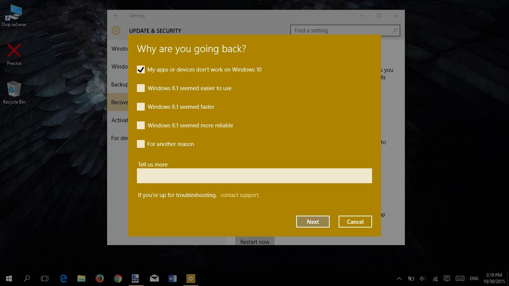Screen dimensions: 509x286
Task: Open Firefox from the taskbar
Action: click(99, 279)
